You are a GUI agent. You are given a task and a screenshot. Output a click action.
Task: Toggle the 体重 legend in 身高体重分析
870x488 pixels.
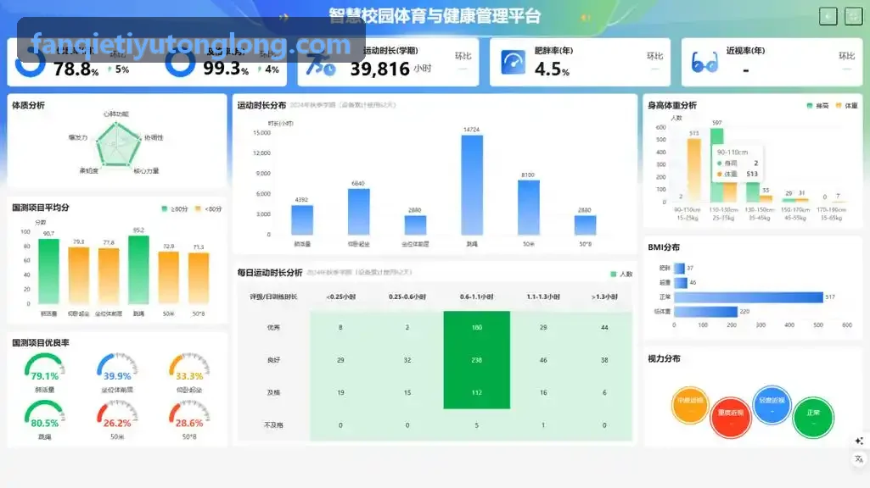847,105
